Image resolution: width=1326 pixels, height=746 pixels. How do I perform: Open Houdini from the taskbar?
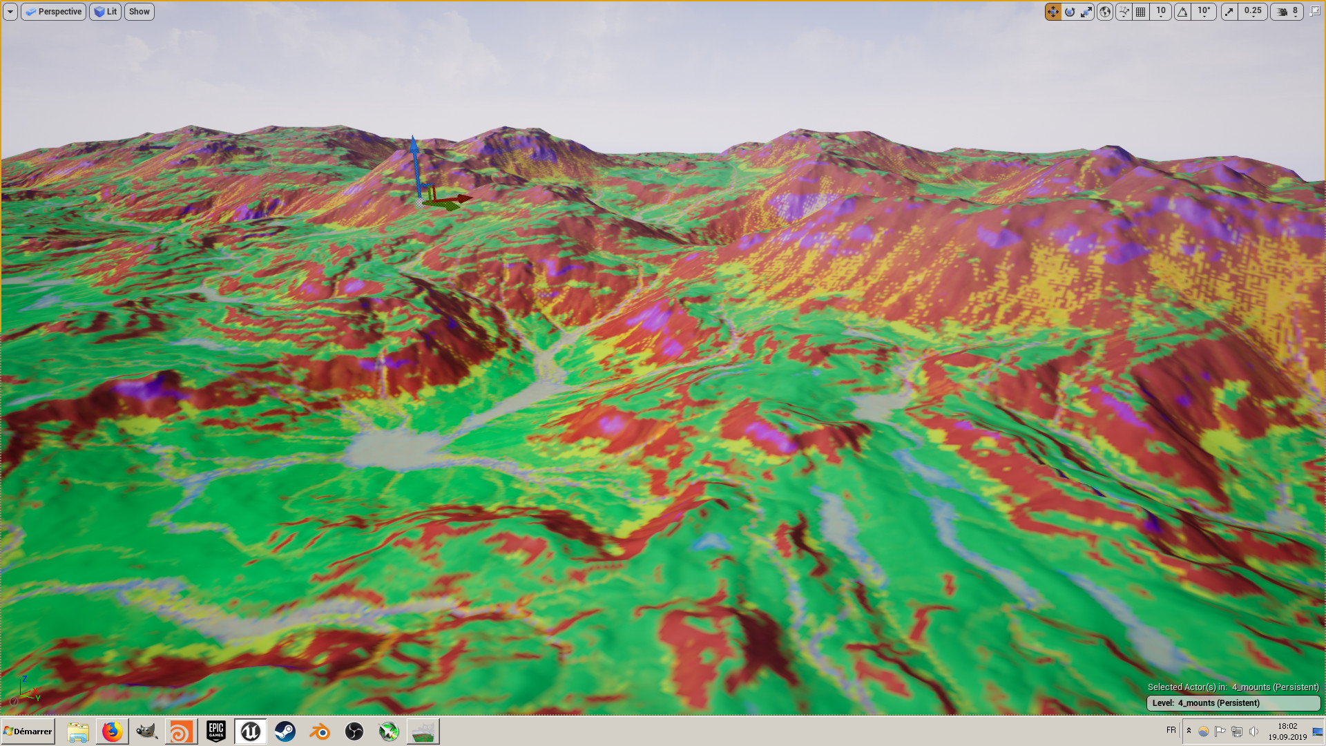[x=181, y=731]
